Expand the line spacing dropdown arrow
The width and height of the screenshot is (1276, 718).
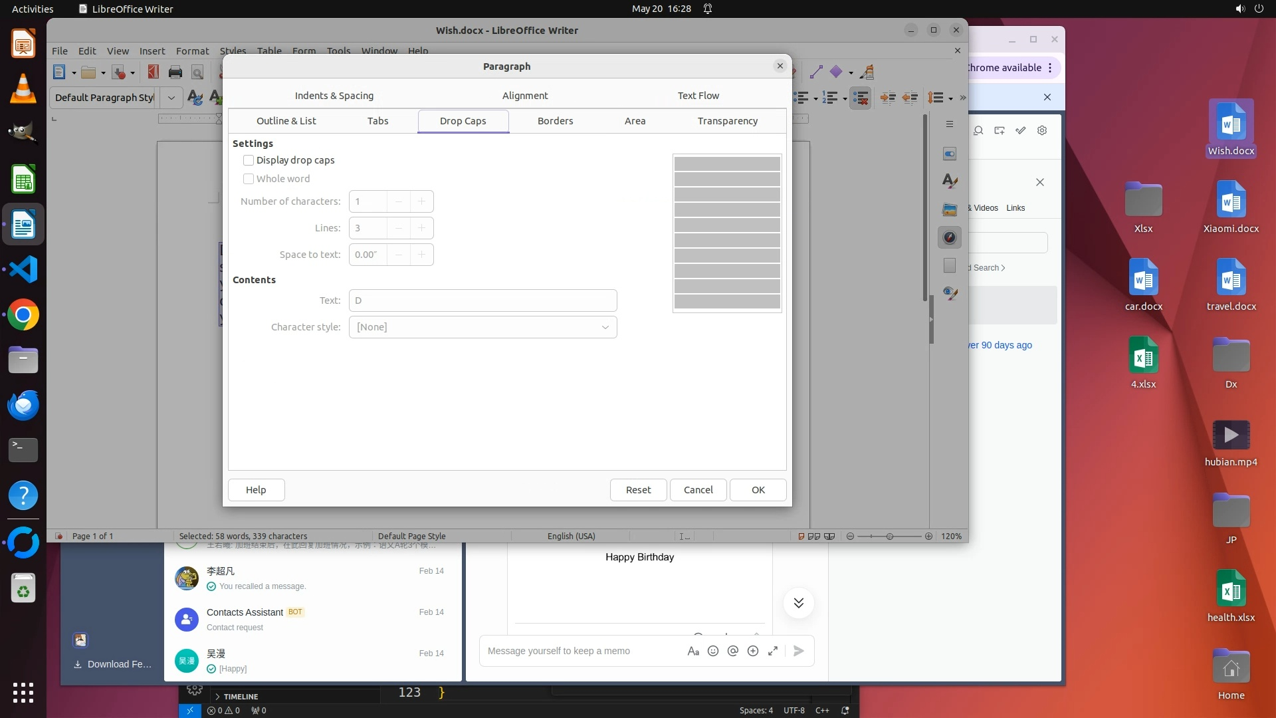(951, 98)
